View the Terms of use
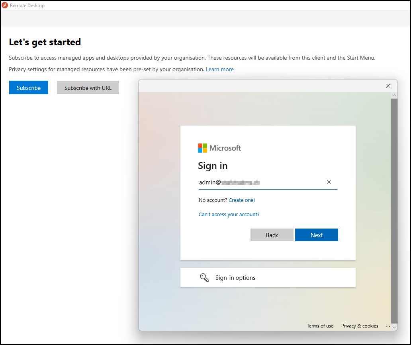Viewport: 411px width, 345px height. (320, 326)
